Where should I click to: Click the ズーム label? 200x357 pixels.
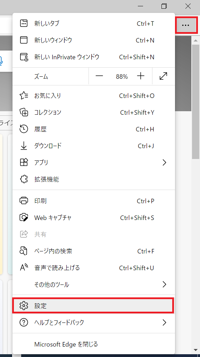pos(41,76)
